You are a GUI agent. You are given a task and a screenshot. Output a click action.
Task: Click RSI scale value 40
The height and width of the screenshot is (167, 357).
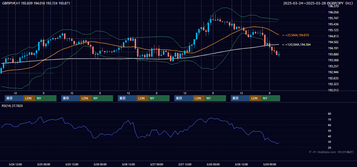(329, 136)
